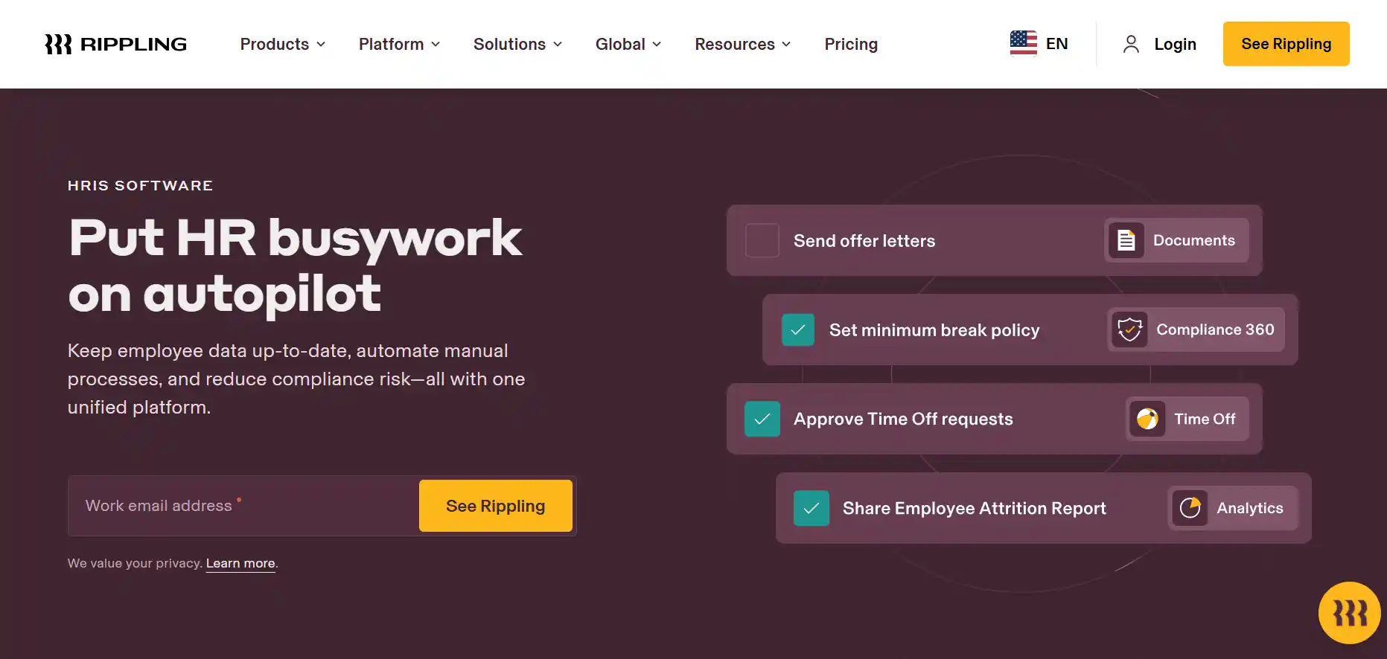The height and width of the screenshot is (659, 1387).
Task: Uncheck the Set minimum break policy checkbox
Action: click(x=798, y=329)
